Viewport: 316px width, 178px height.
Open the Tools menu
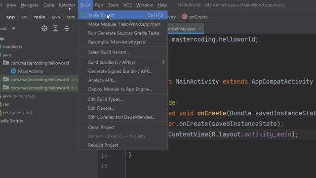(113, 5)
